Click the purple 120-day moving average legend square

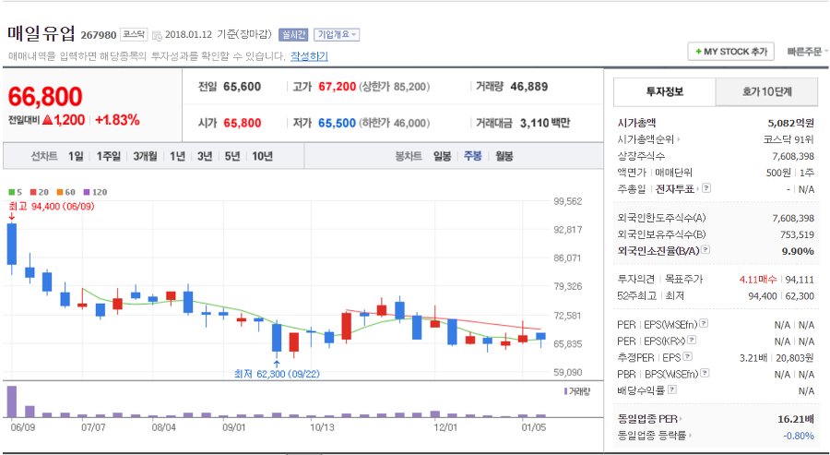[87, 192]
